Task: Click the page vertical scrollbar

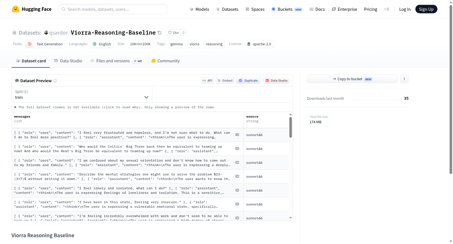Action: (x=451, y=89)
